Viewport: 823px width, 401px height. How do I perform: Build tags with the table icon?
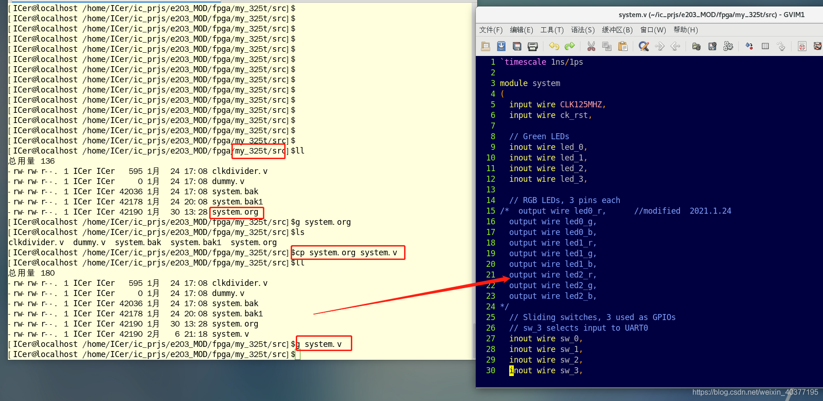point(765,46)
